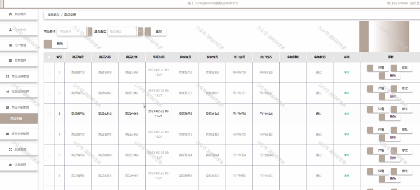The width and height of the screenshot is (420, 190).
Task: Expand the 系统管理 sidebar menu
Action: [x=19, y=150]
